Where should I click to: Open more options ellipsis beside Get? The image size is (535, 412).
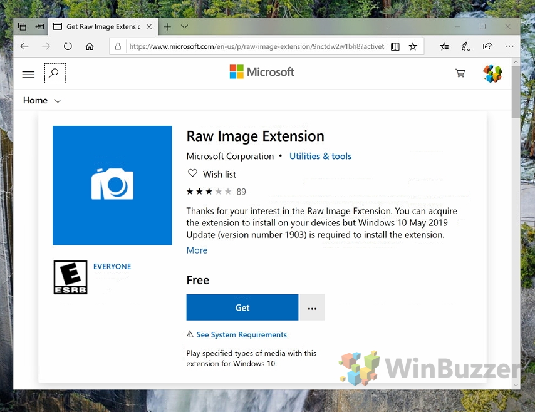[x=312, y=307]
